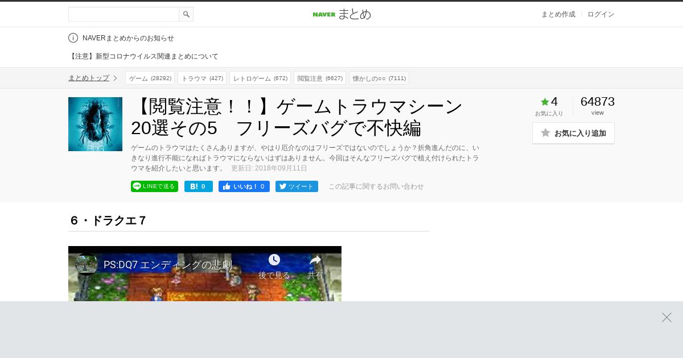The image size is (683, 358).
Task: Click the 後で見る clock icon
Action: point(274,260)
